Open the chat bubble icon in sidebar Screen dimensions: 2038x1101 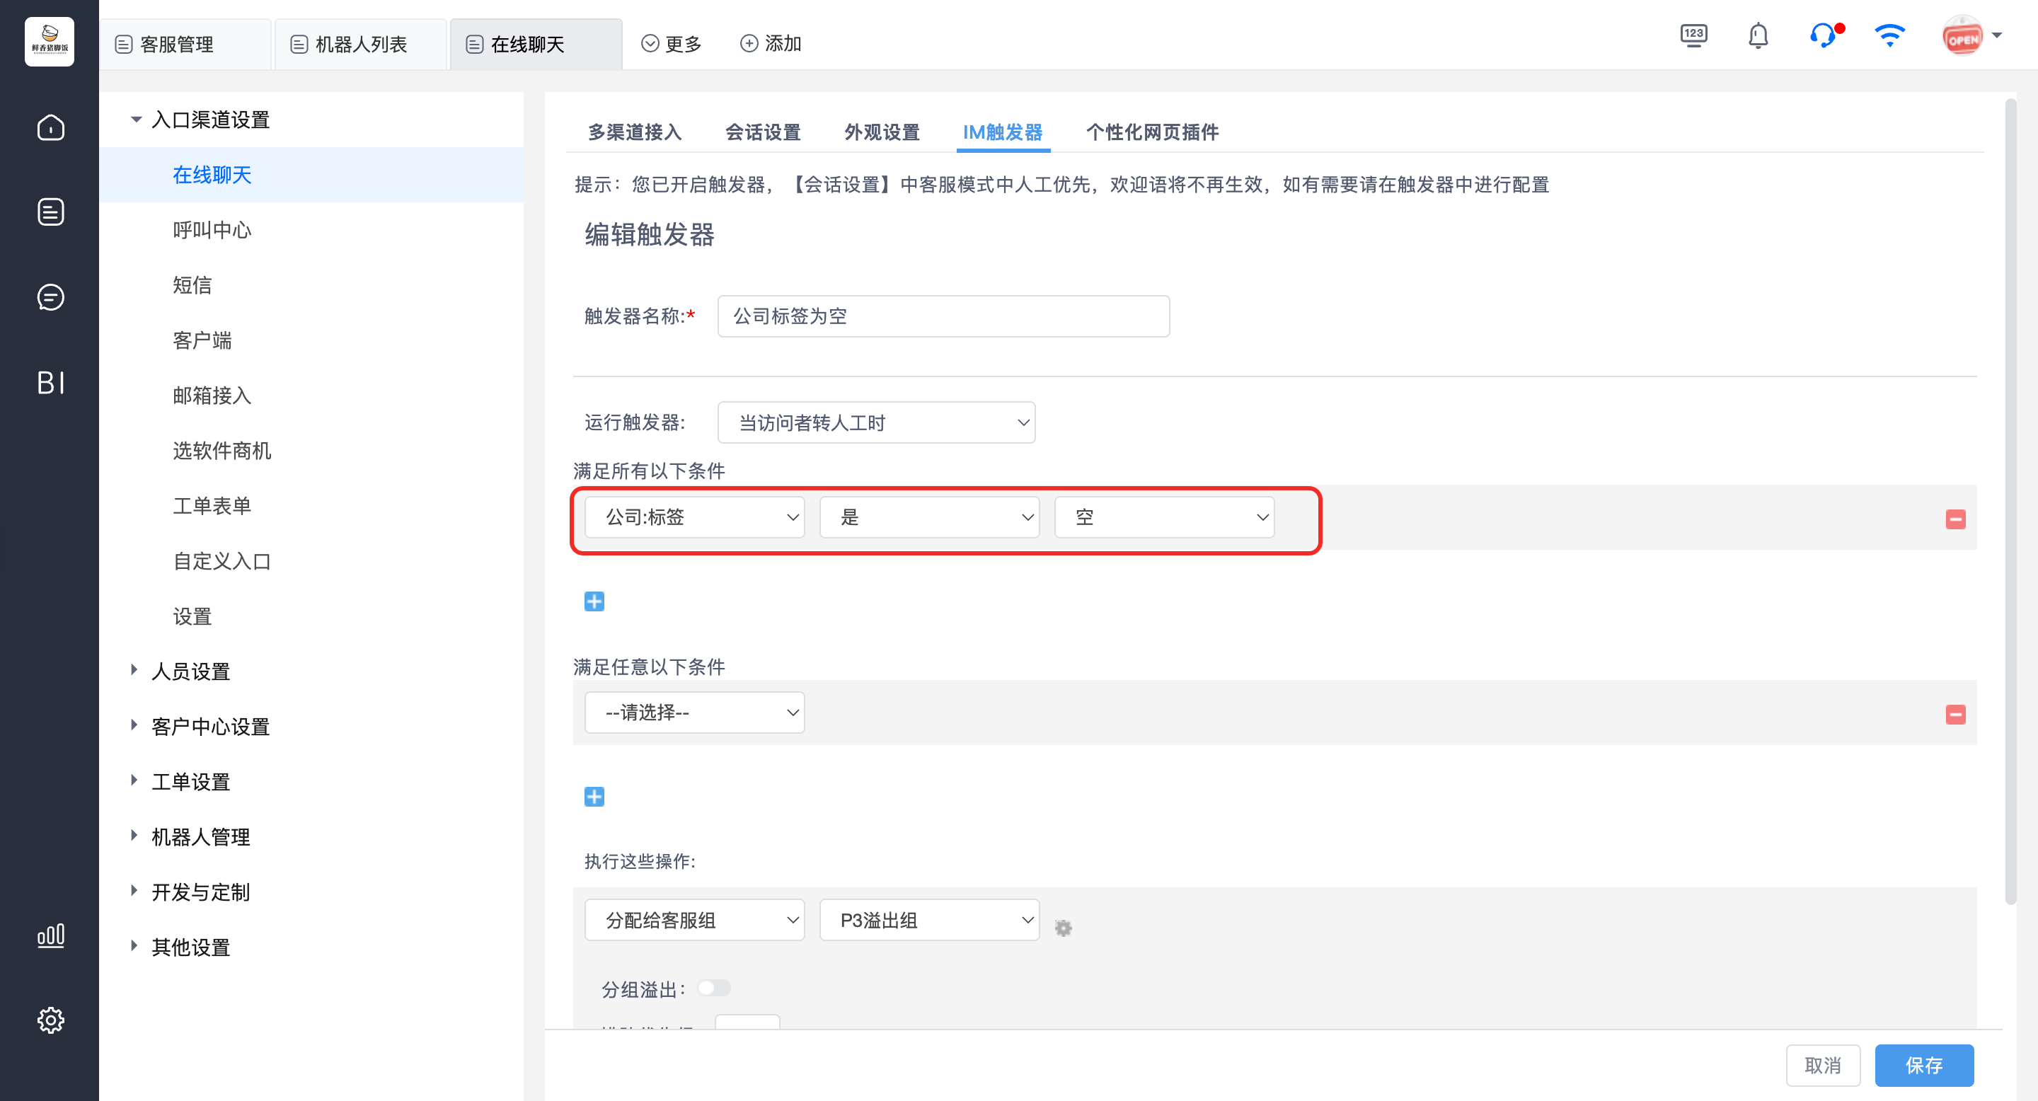coord(51,297)
